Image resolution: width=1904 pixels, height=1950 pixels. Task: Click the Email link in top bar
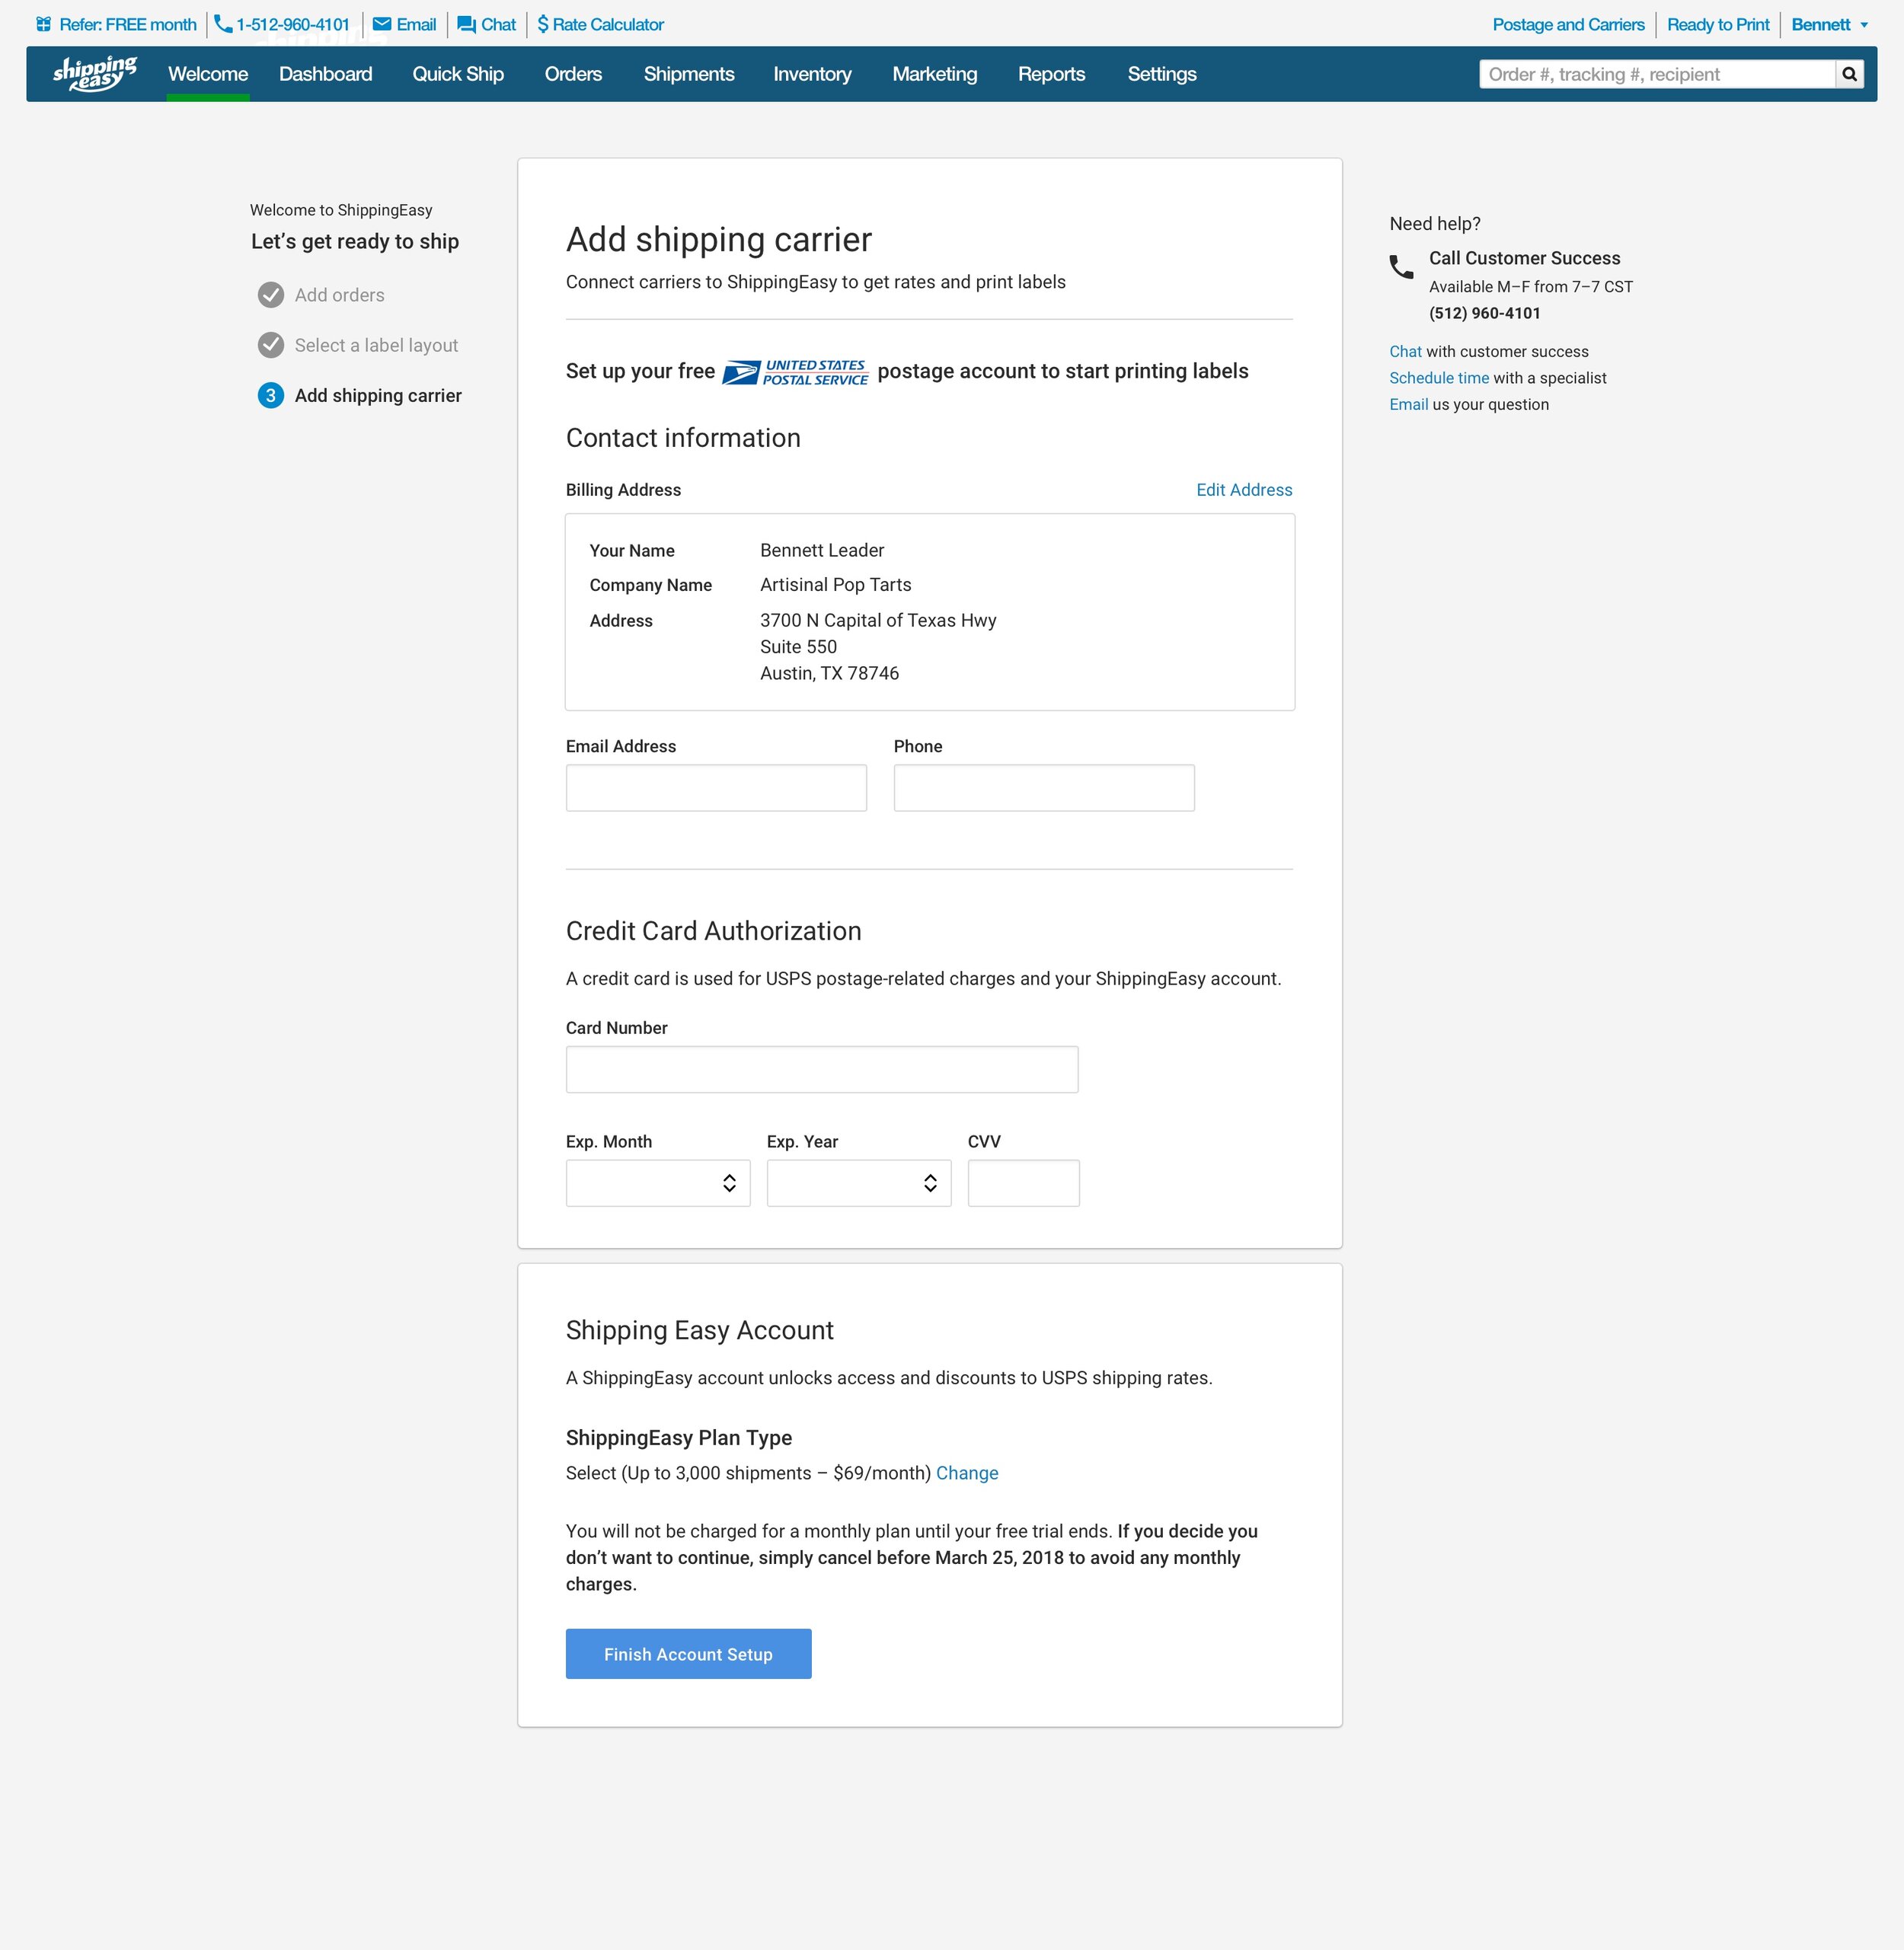[416, 24]
